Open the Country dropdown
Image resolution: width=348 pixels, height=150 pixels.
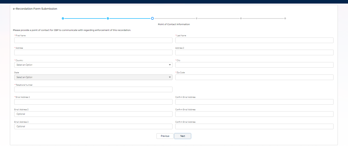(93, 65)
